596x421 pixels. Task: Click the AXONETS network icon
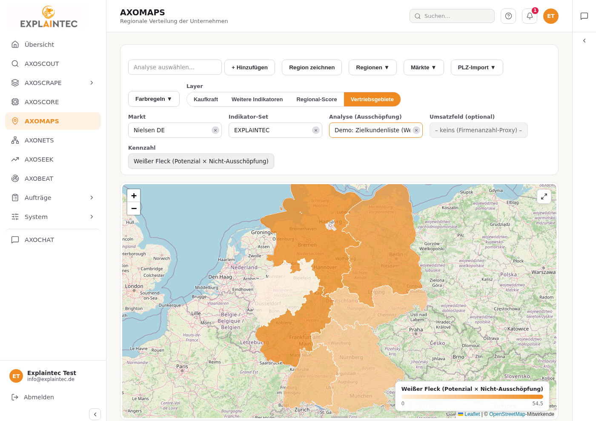pyautogui.click(x=15, y=140)
